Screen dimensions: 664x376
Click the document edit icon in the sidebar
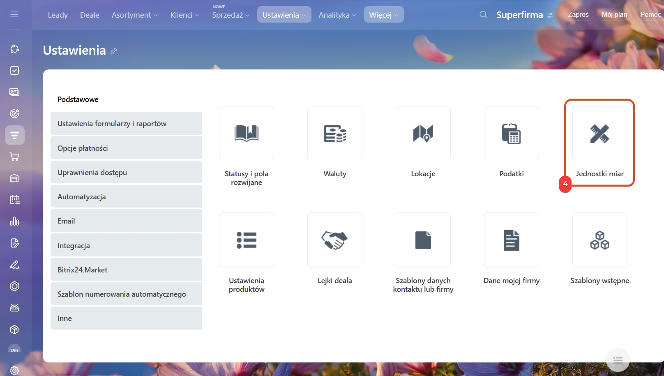[14, 243]
